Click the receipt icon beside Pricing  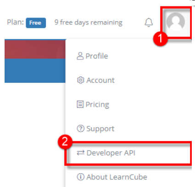pos(80,105)
